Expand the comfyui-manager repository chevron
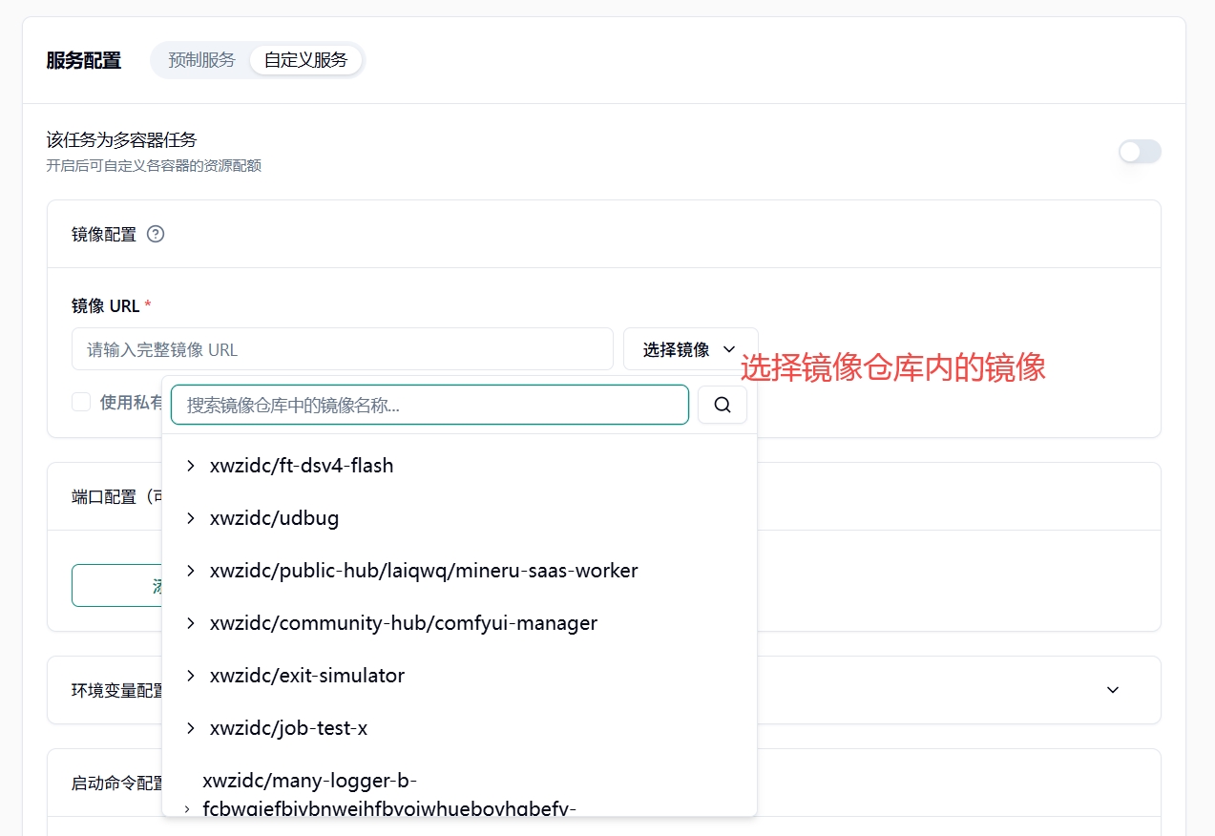 click(191, 623)
